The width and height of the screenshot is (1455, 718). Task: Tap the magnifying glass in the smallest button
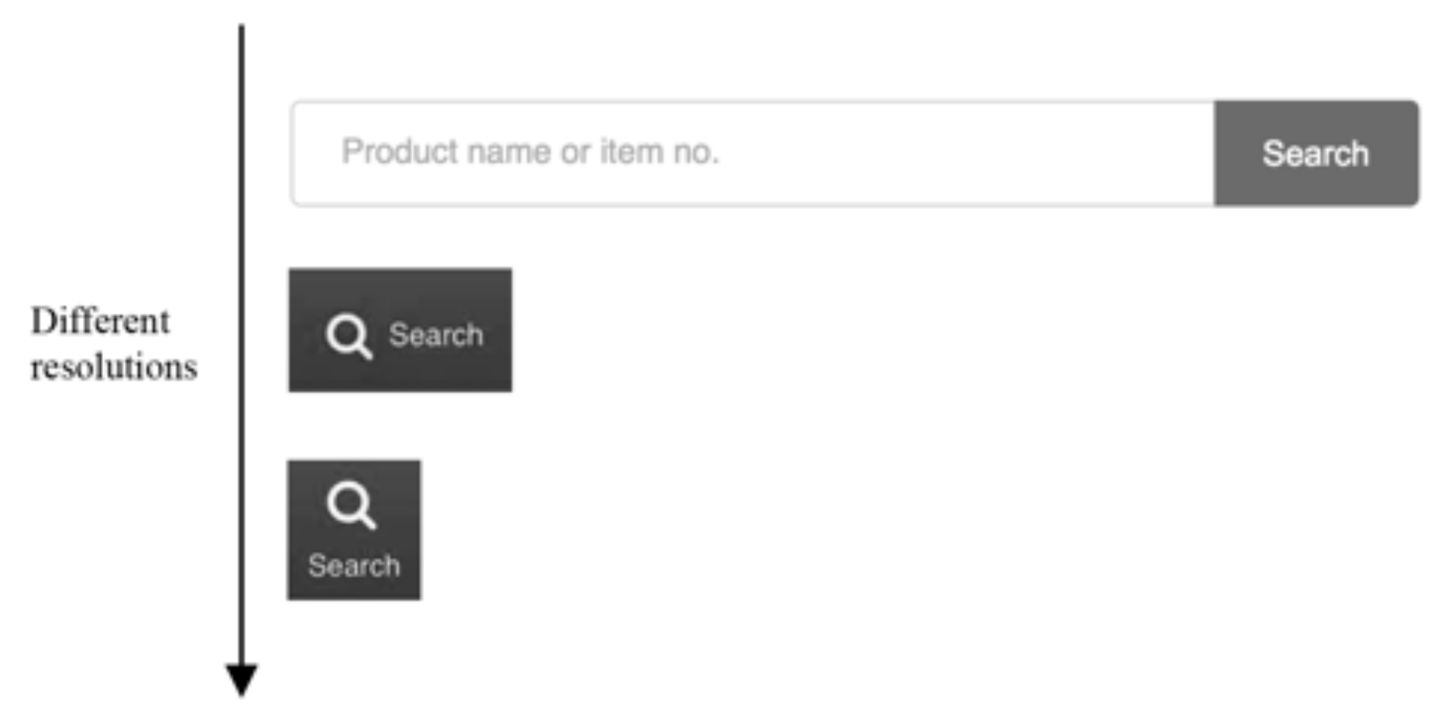tap(351, 504)
